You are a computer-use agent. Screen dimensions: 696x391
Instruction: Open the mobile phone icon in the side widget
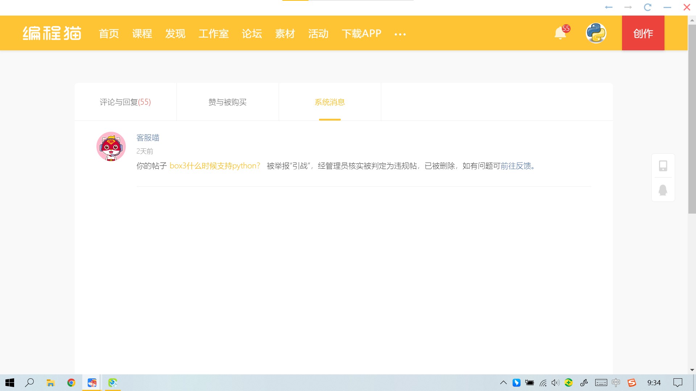point(663,166)
